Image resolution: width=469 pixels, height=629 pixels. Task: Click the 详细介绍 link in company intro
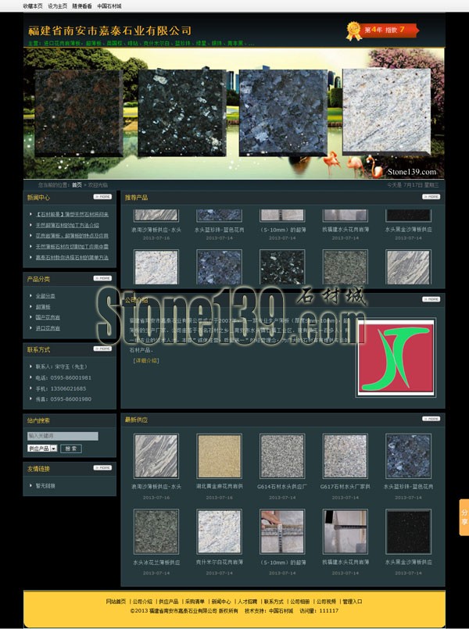click(x=145, y=360)
